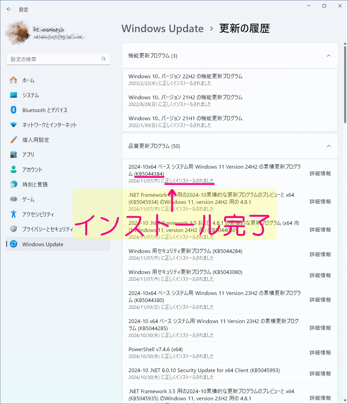The height and width of the screenshot is (404, 348).
Task: Click the breadcrumb chevron separator
Action: pyautogui.click(x=211, y=28)
